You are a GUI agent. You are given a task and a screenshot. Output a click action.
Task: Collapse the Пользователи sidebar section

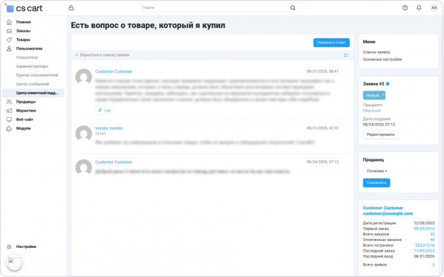(29, 49)
